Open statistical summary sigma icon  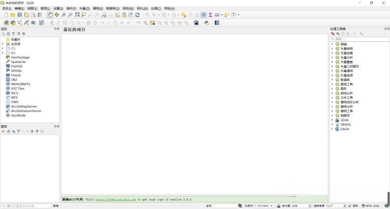pos(211,15)
